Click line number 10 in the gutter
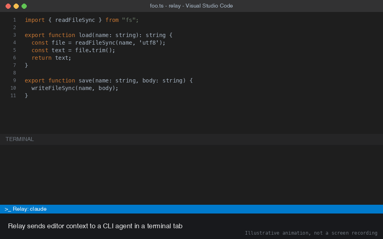The width and height of the screenshot is (383, 239). point(13,88)
